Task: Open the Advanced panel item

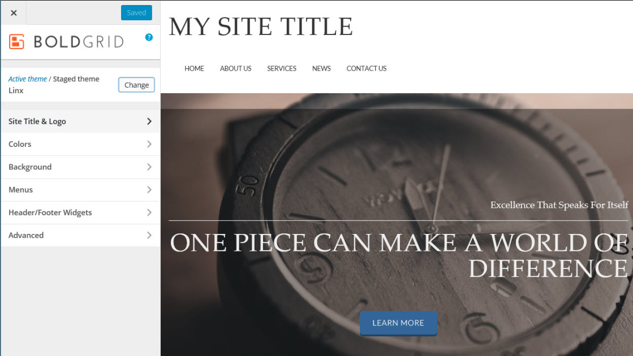Action: [x=81, y=236]
